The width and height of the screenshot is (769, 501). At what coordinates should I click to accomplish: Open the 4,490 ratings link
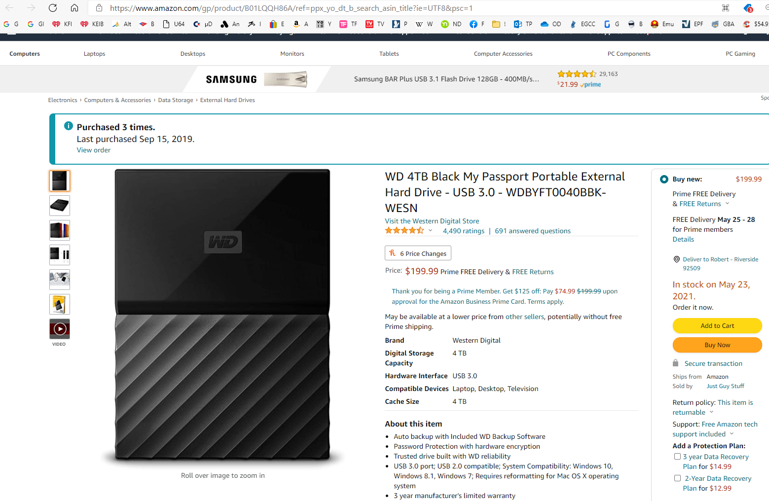(464, 231)
